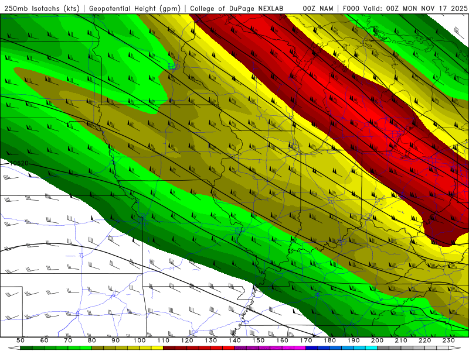Screen dimensions: 469x351
Task: Click the darkest green swatch below 50
Action: point(26,348)
